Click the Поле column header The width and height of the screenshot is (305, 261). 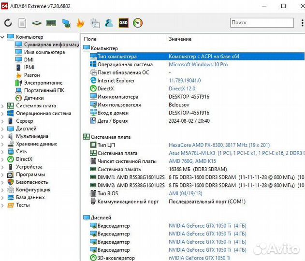click(x=90, y=39)
